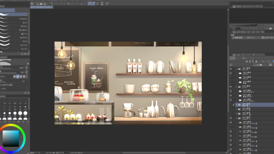This screenshot has width=274, height=154.
Task: Click the Scale/Rotate transform icon
Action: pyautogui.click(x=72, y=3)
